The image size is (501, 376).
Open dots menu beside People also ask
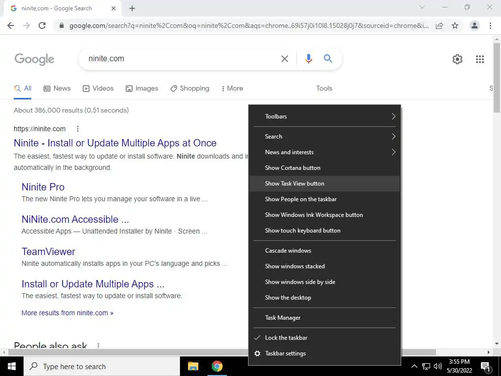pos(98,346)
